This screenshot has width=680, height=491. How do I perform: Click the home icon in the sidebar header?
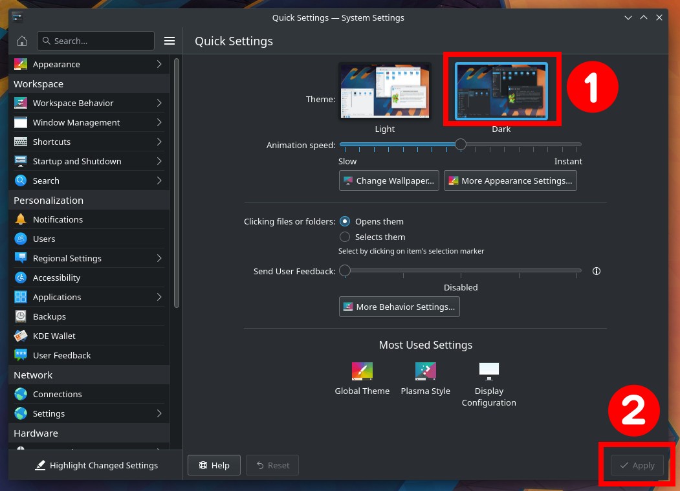(x=22, y=41)
